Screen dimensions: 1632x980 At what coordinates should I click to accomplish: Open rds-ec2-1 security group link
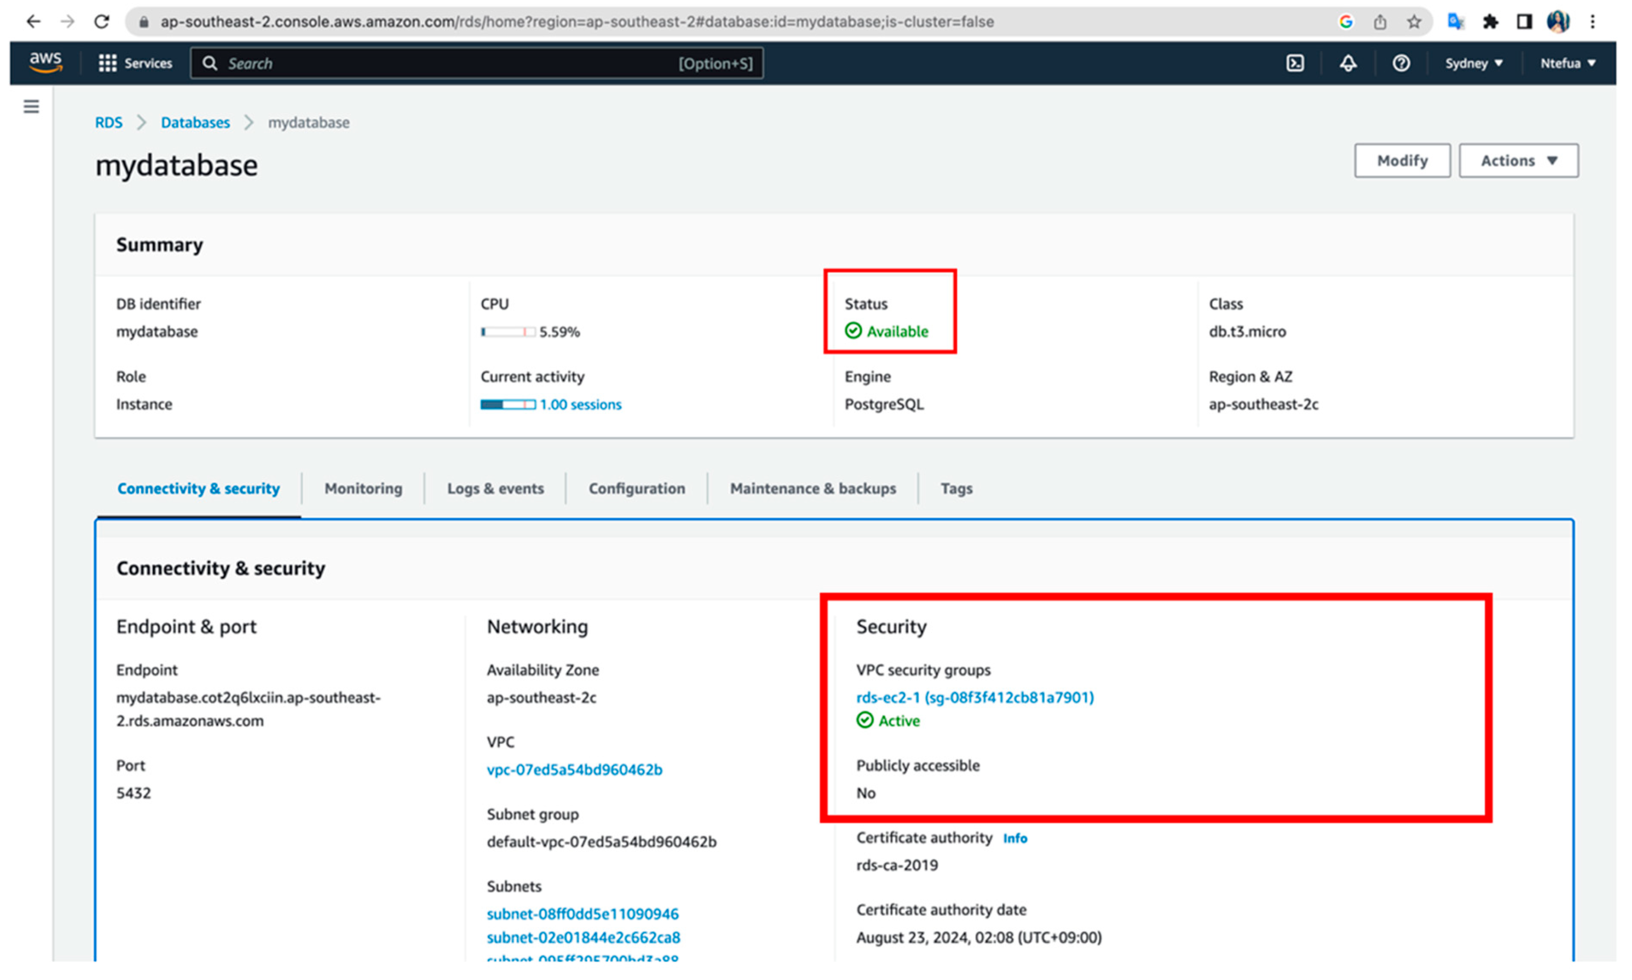tap(975, 697)
